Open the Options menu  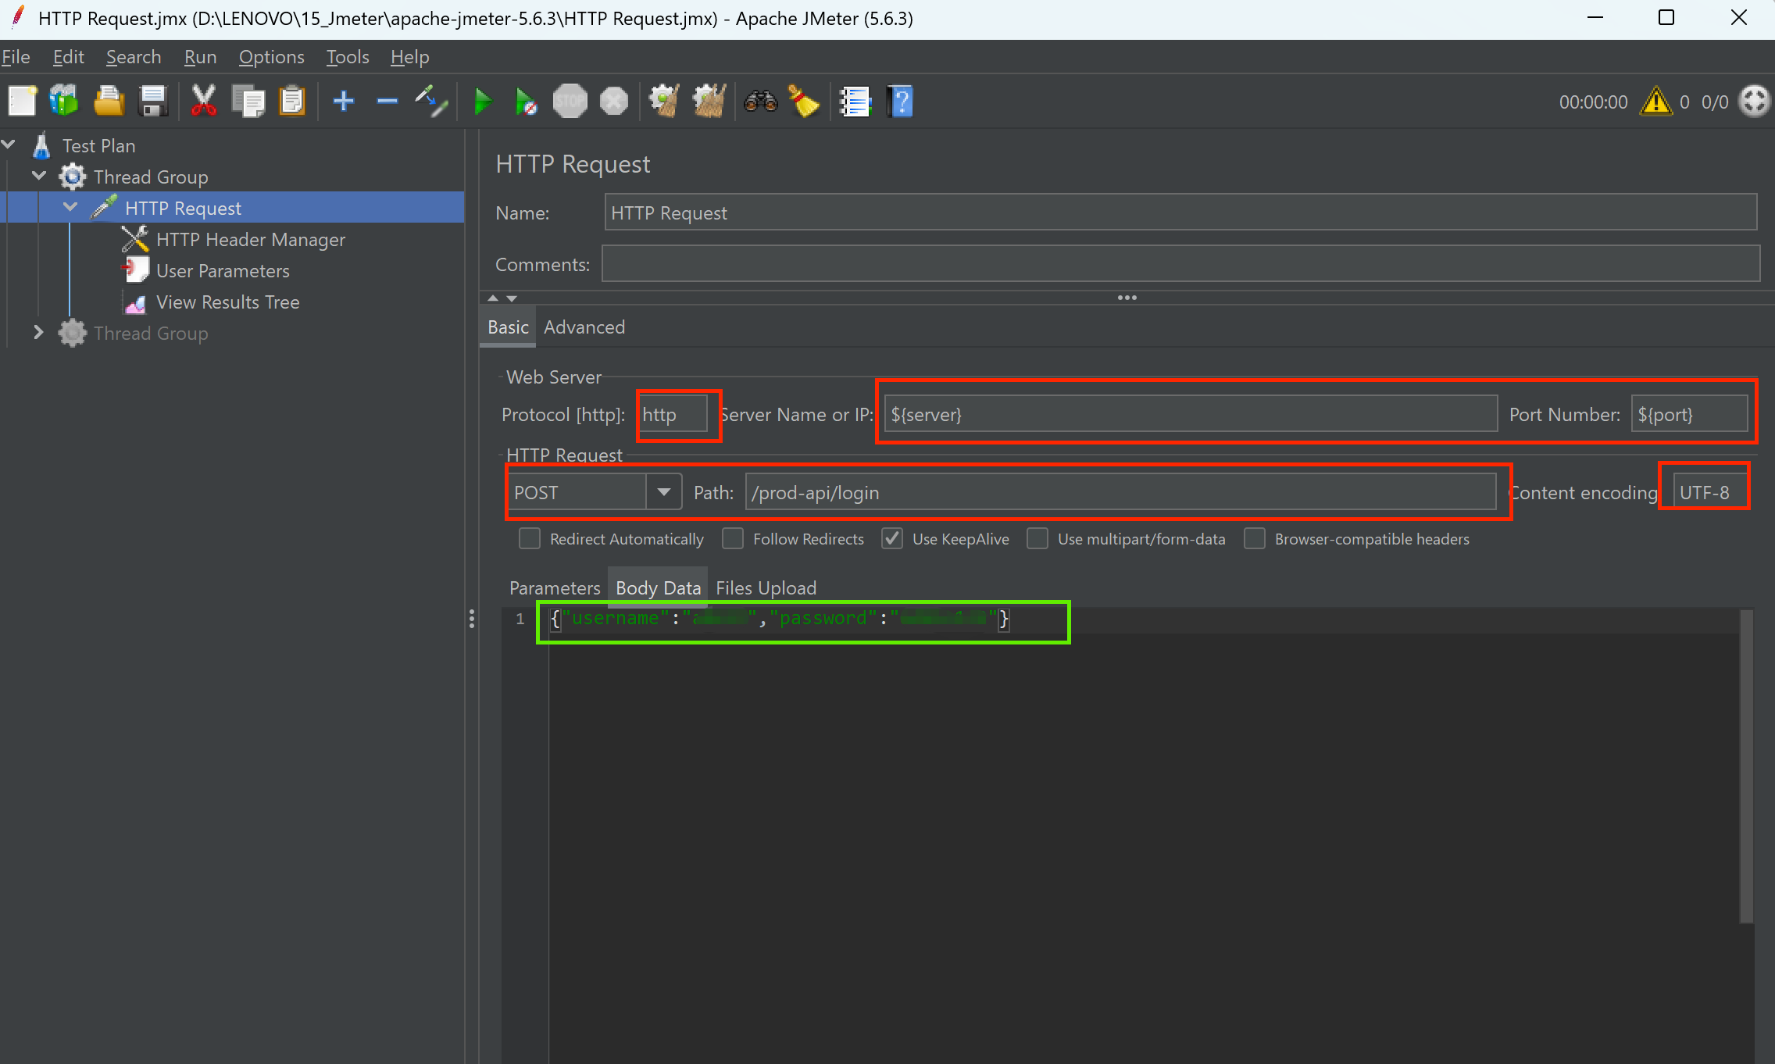(271, 57)
